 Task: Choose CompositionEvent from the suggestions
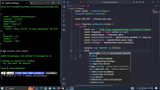(x=110, y=64)
